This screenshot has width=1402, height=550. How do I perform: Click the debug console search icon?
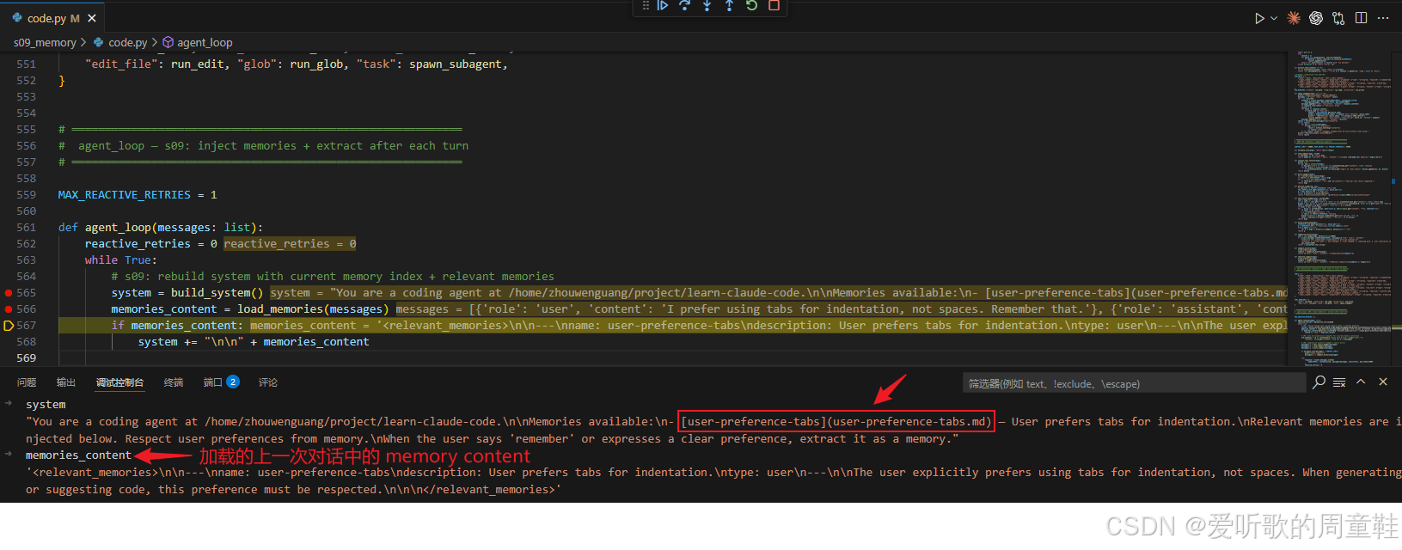click(x=1319, y=382)
